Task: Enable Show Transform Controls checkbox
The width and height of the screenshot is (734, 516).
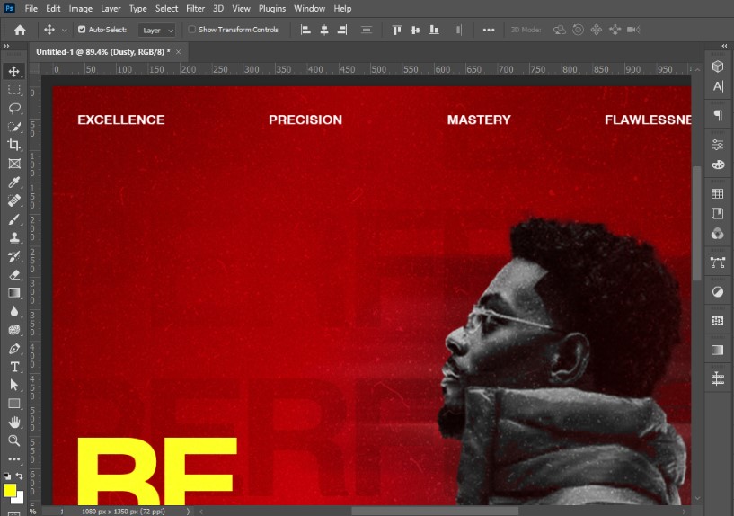Action: 191,30
